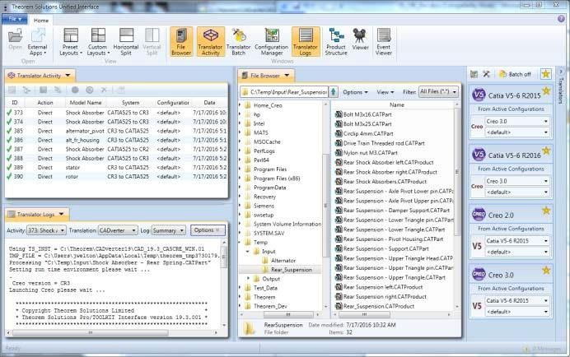Image resolution: width=570 pixels, height=357 pixels.
Task: Apply Horizontal Split layout
Action: coord(126,42)
